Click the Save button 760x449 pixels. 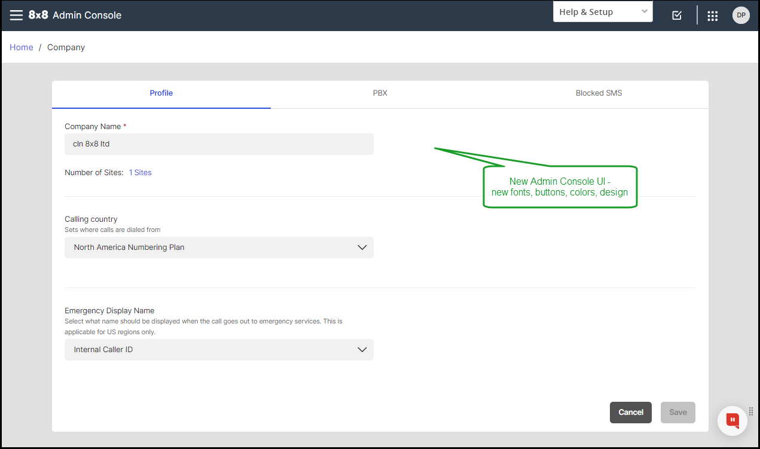tap(678, 413)
